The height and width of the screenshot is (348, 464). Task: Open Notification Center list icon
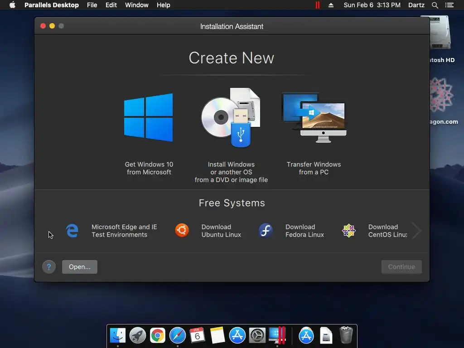pos(449,5)
